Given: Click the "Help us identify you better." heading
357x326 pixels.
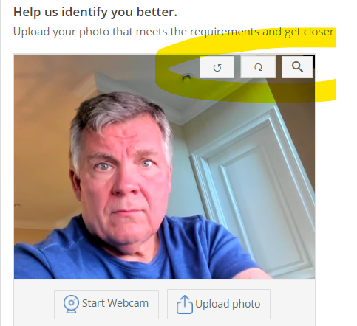Looking at the screenshot, I should pos(95,12).
